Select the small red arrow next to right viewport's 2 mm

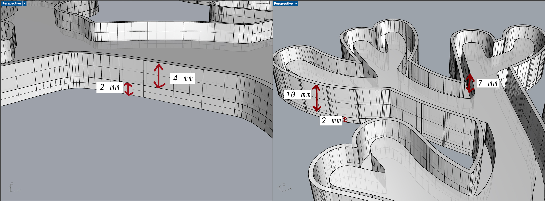345,120
